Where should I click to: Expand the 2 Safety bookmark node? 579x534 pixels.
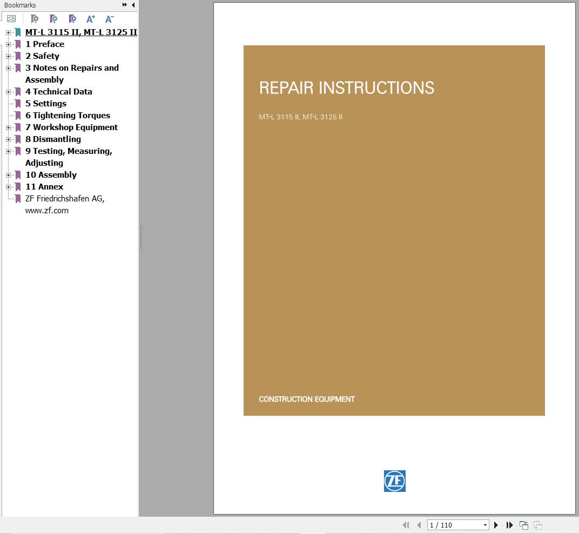pyautogui.click(x=8, y=56)
